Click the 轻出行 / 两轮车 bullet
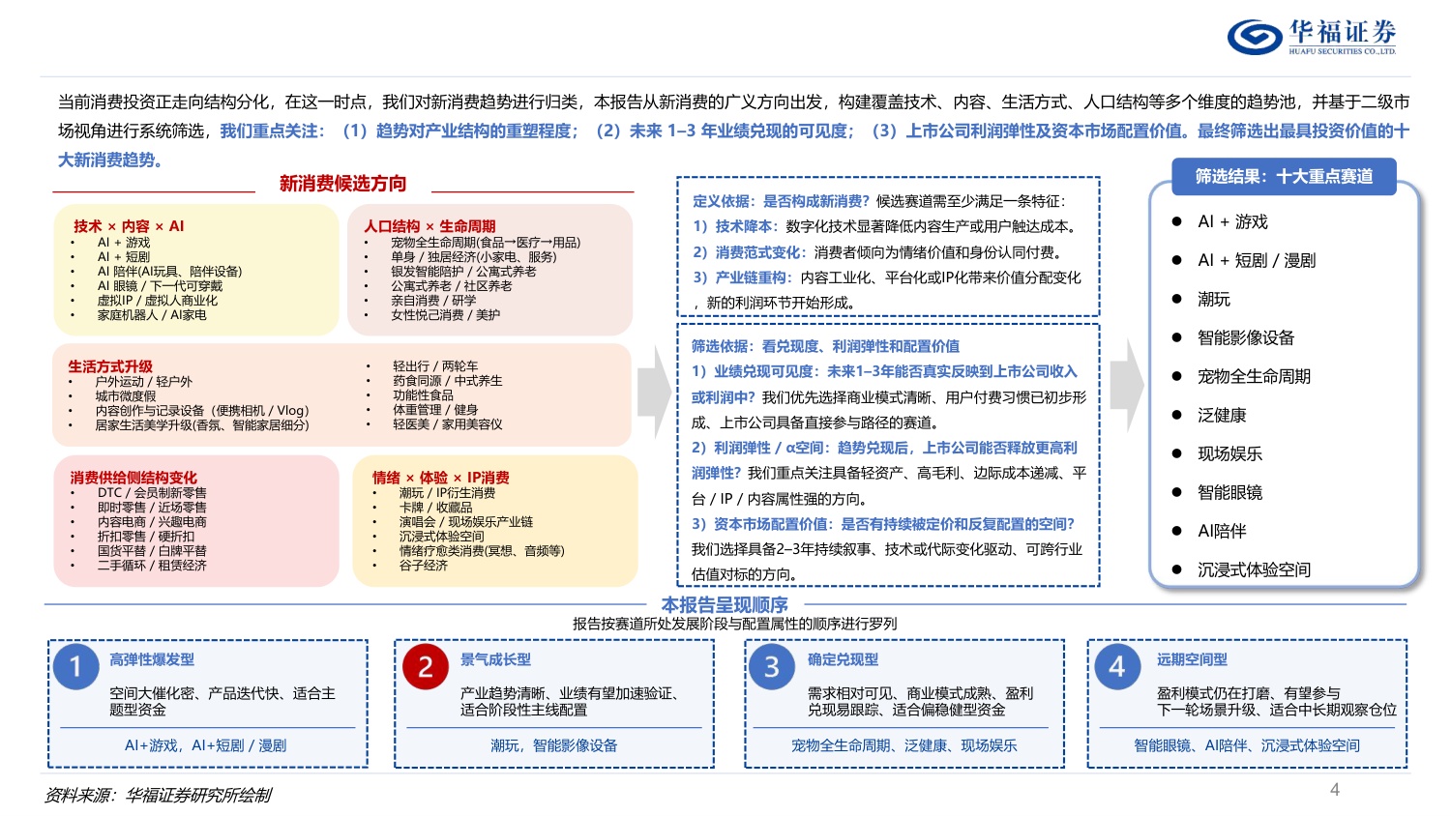This screenshot has width=1451, height=816. (435, 366)
